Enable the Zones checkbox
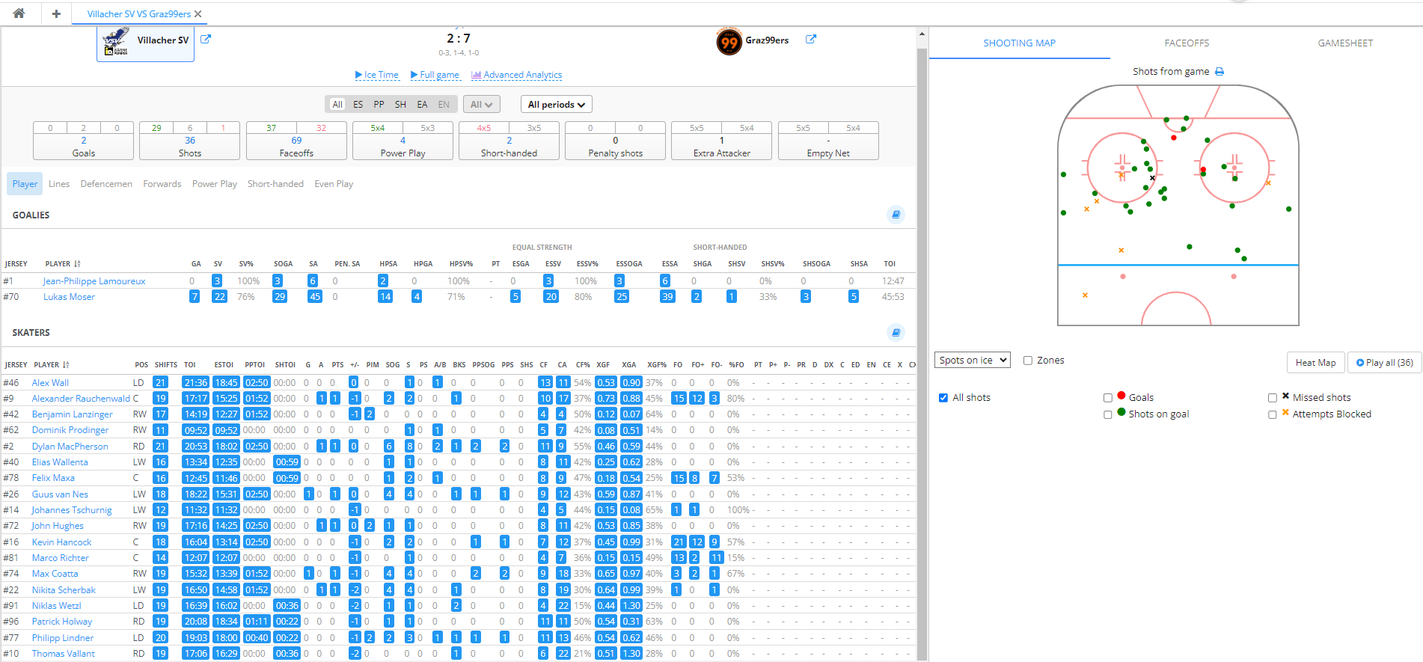 click(x=1028, y=361)
